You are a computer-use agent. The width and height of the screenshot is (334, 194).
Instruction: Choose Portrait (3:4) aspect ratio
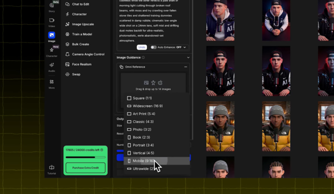tap(157, 145)
